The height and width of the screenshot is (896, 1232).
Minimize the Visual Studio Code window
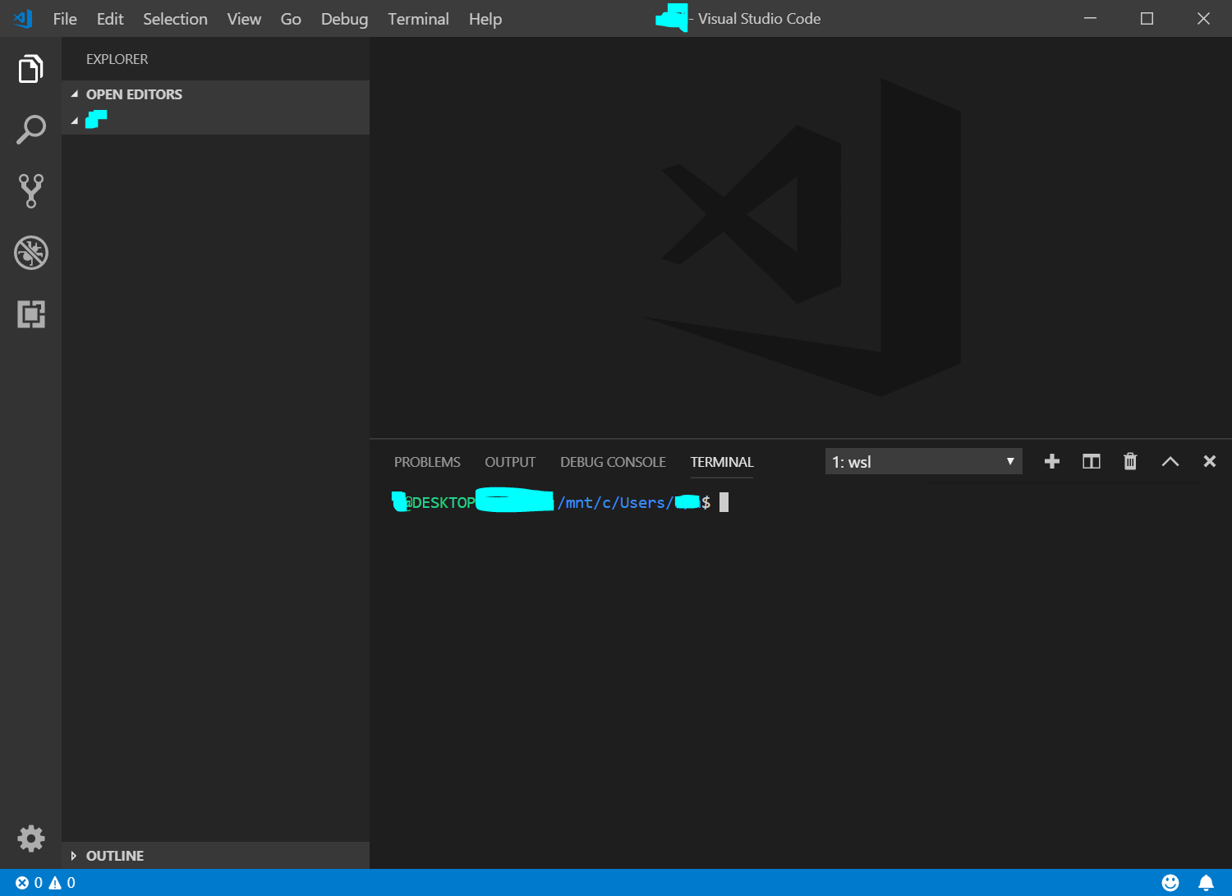(x=1091, y=18)
